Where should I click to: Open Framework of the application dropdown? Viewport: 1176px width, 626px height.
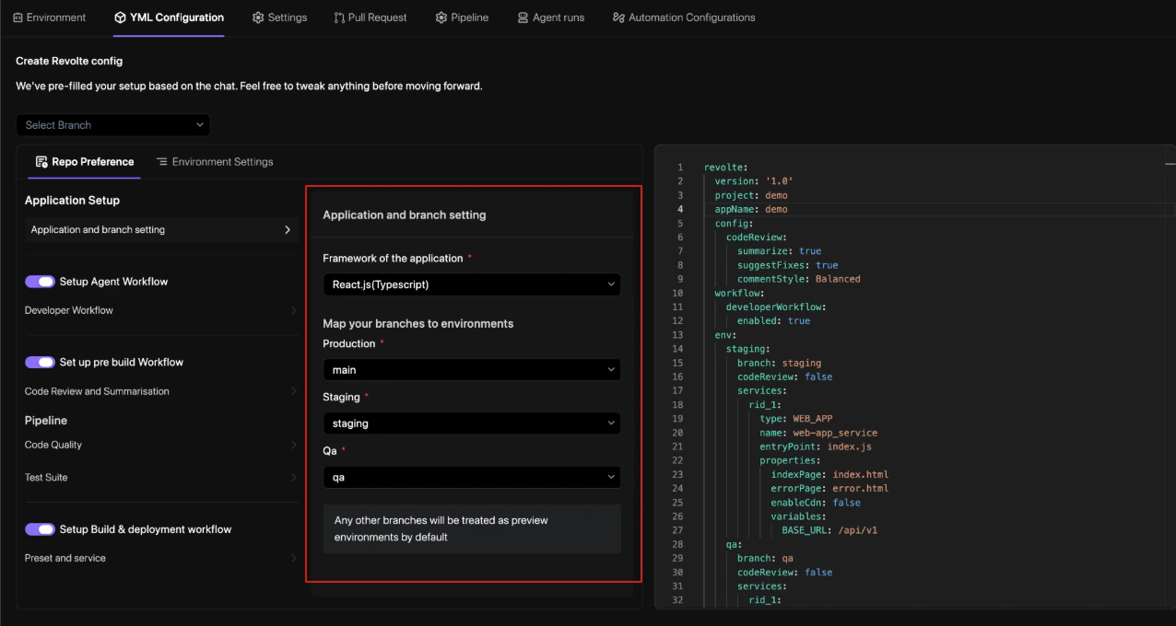click(x=472, y=284)
